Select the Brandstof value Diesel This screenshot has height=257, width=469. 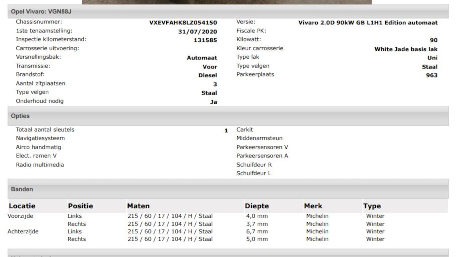[x=207, y=75]
